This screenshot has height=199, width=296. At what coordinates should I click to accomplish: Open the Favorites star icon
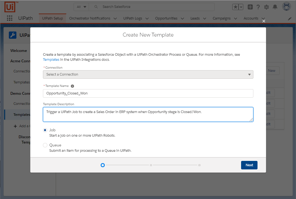coord(236,7)
